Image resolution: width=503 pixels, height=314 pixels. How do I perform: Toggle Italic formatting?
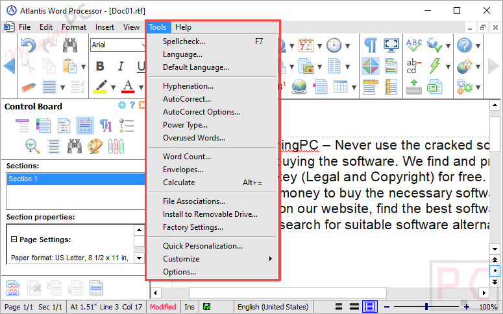point(121,66)
